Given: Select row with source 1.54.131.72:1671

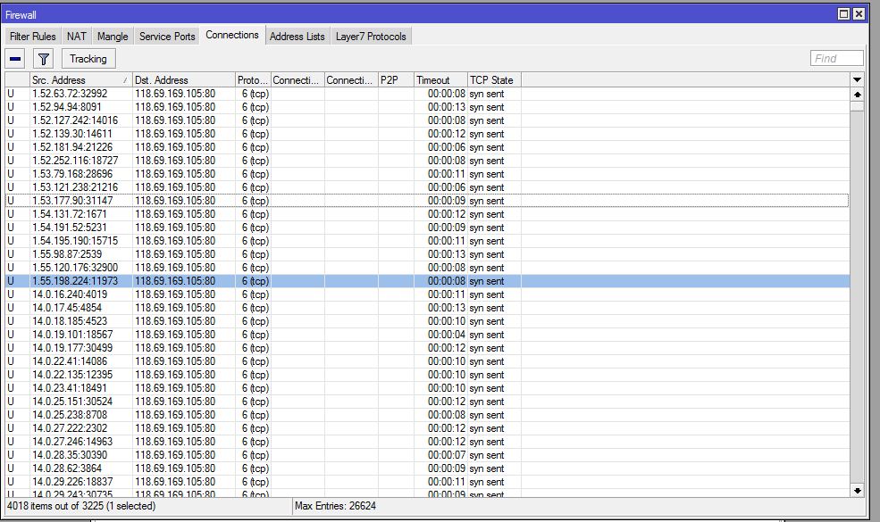Looking at the screenshot, I should pos(427,214).
